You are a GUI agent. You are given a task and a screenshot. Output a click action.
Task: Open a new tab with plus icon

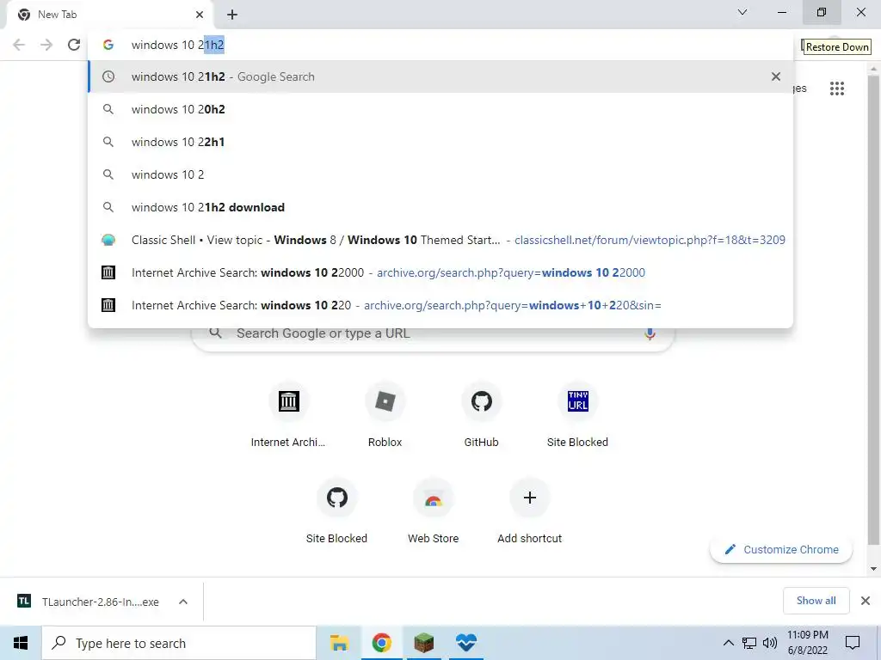(x=232, y=15)
